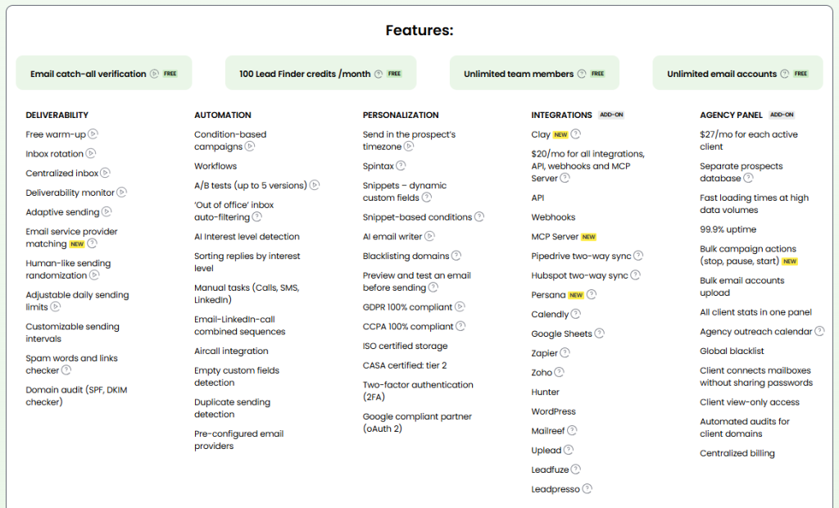
Task: Open the Deliverability monitor video icon
Action: 122,193
